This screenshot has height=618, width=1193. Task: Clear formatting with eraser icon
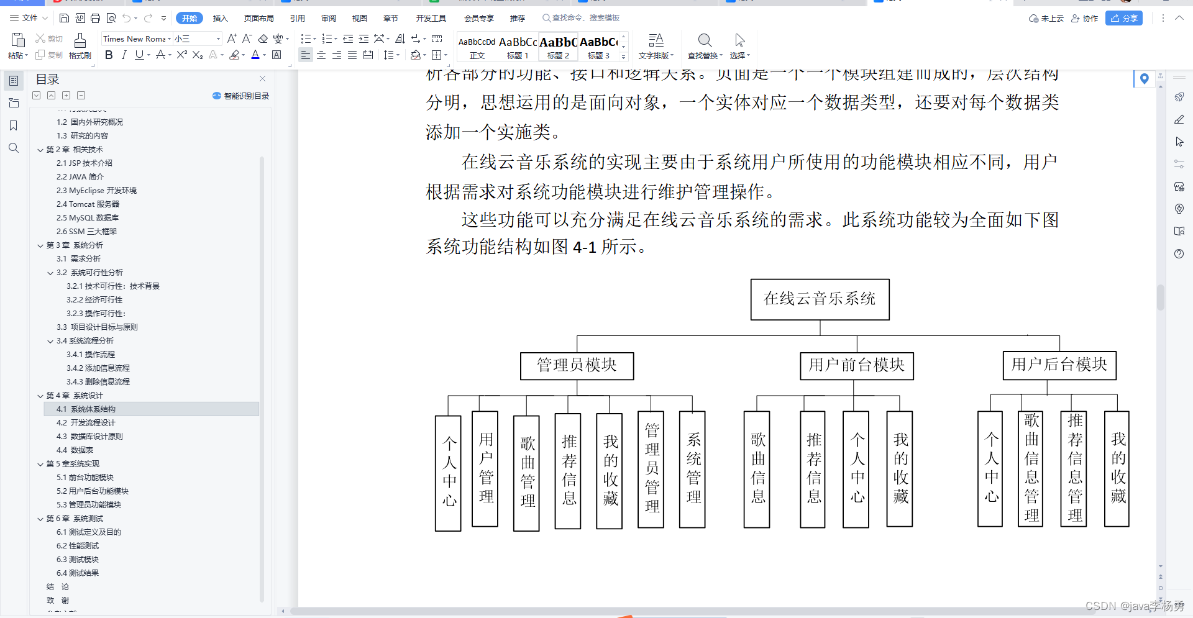pyautogui.click(x=263, y=39)
